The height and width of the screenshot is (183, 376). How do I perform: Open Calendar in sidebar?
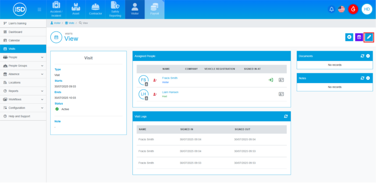coord(23,40)
